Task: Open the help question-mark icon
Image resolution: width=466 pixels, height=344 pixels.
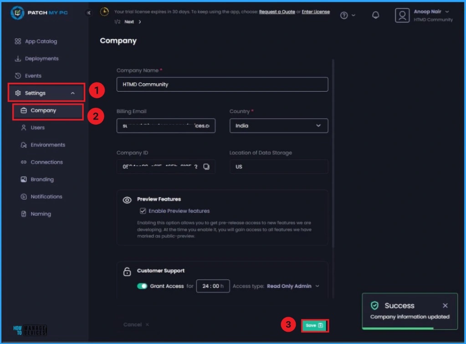Action: coord(344,15)
